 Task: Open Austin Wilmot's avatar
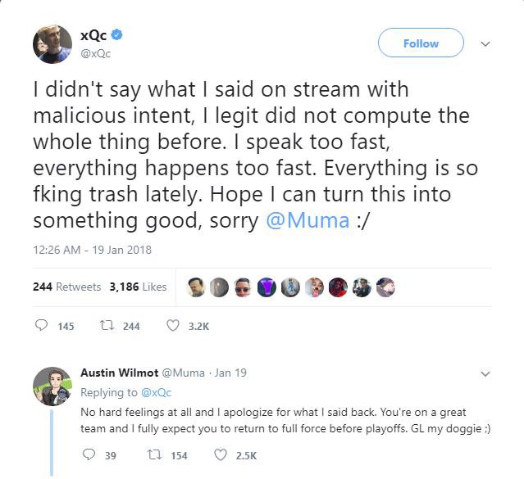click(x=52, y=386)
